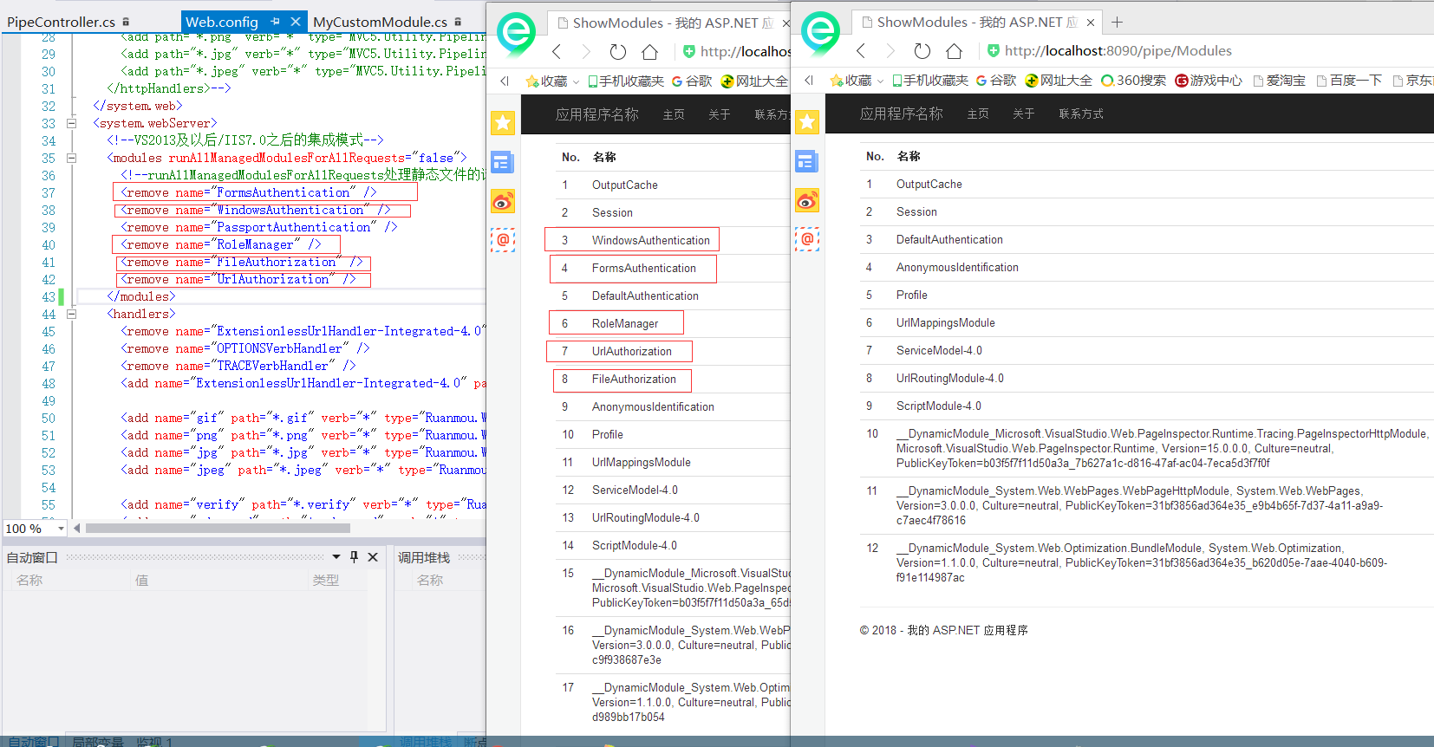This screenshot has height=747, width=1434.
Task: Collapse the sidebar arrow in left browser
Action: coord(505,81)
